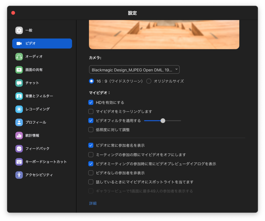Click the camera video preview image
The image size is (265, 221).
[x=164, y=35]
